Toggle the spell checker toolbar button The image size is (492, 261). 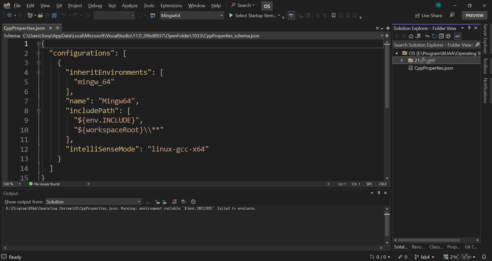[x=291, y=16]
